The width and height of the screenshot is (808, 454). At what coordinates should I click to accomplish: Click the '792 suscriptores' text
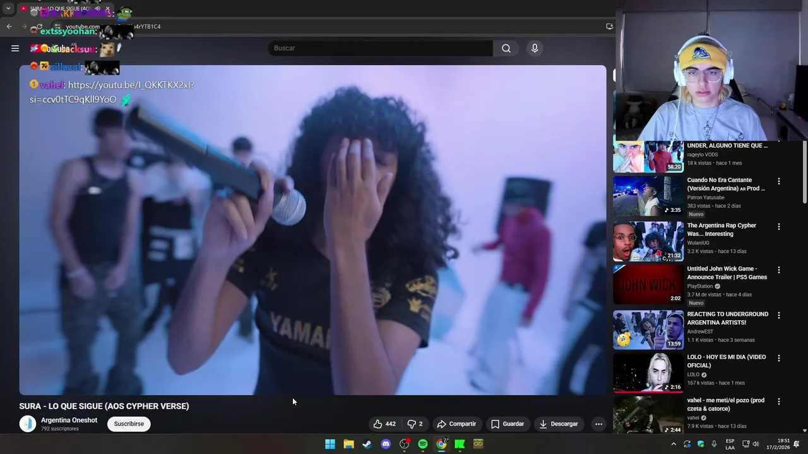(60, 429)
